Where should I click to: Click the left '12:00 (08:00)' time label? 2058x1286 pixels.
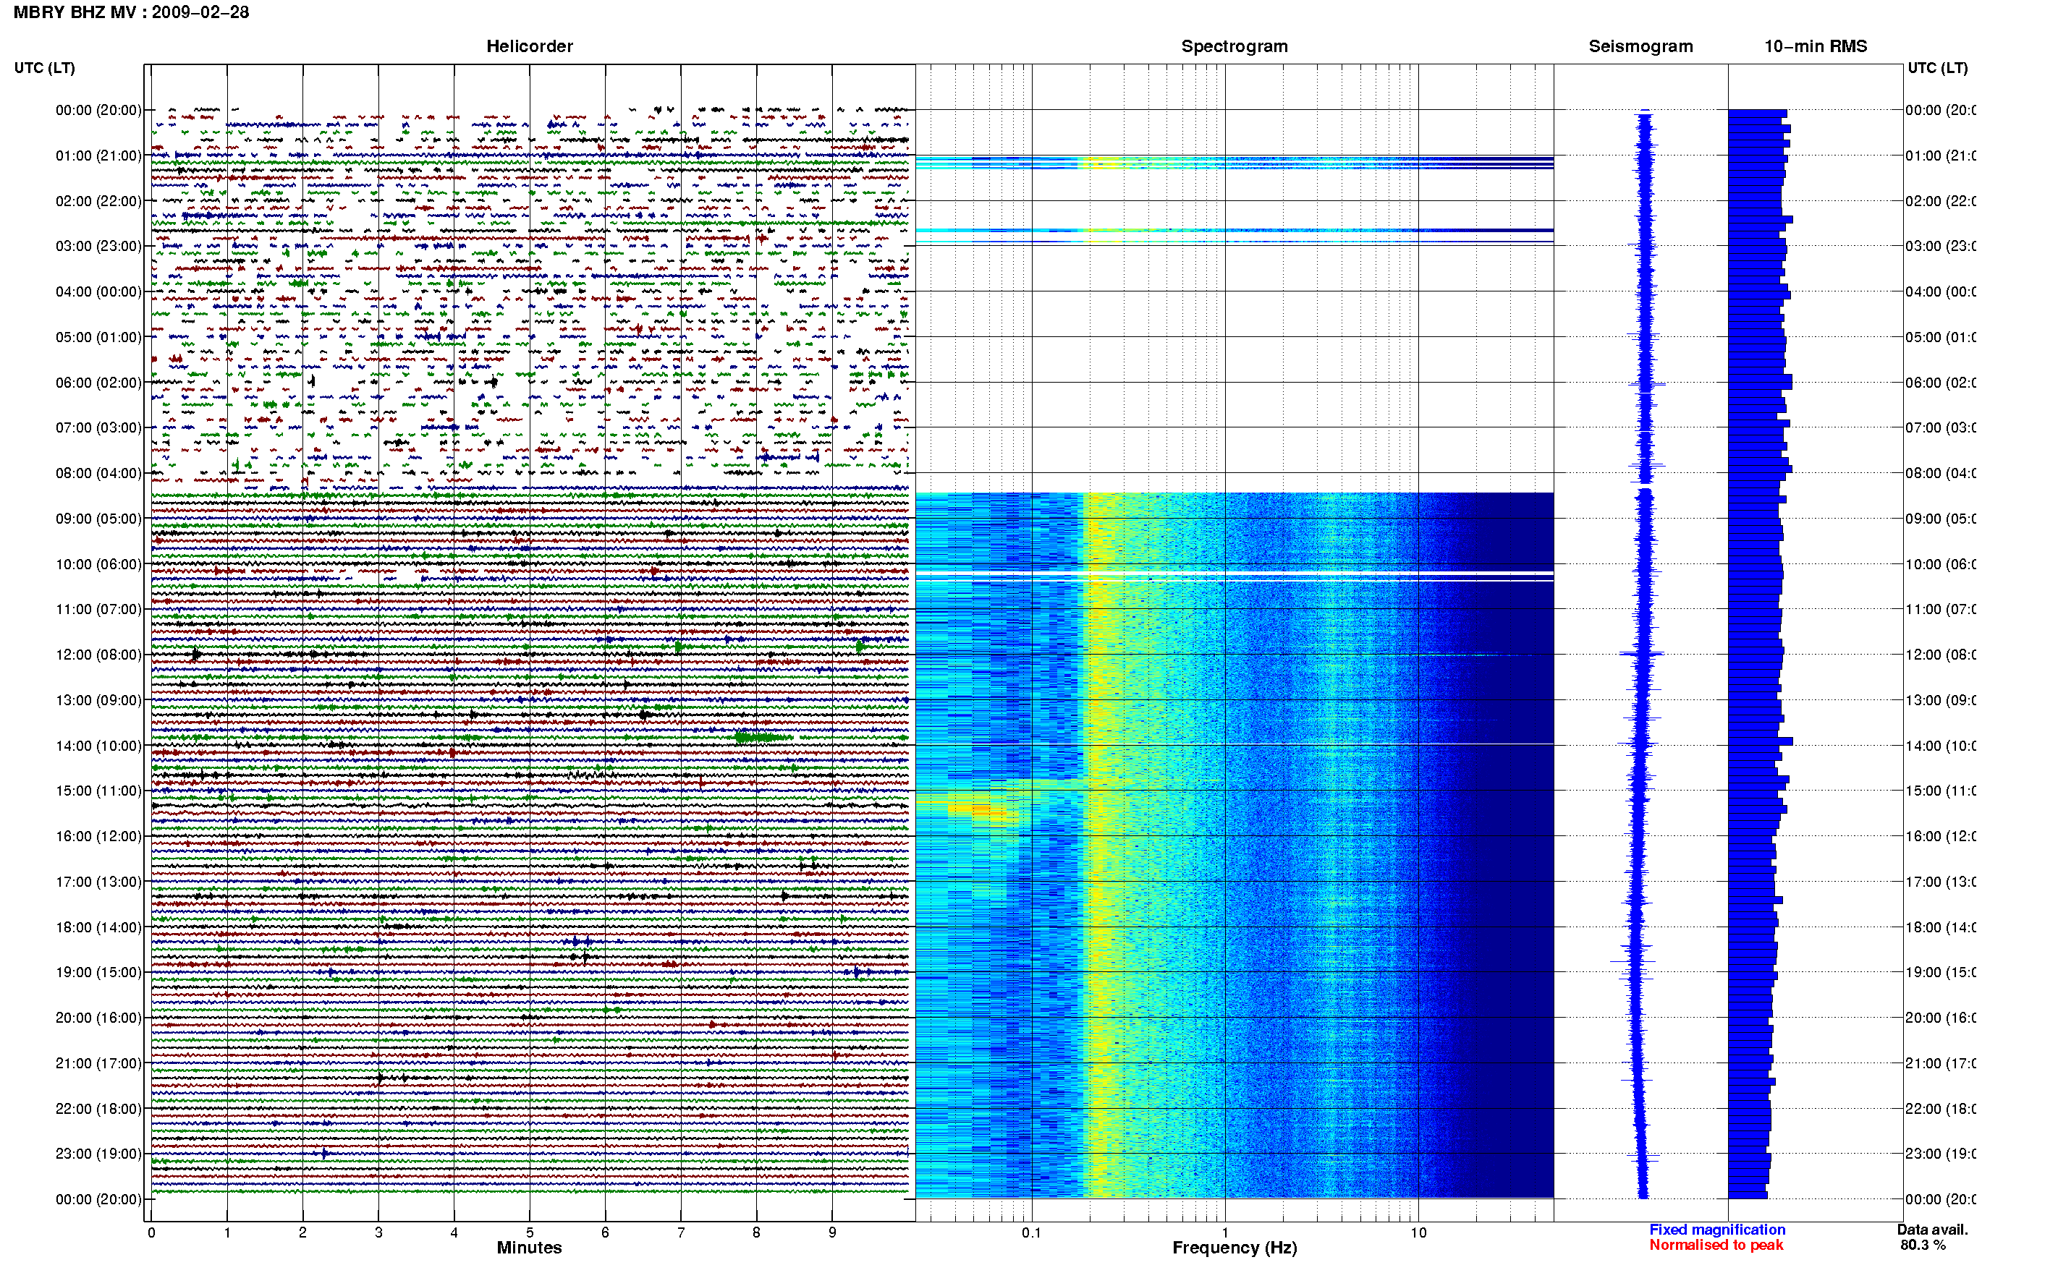coord(98,654)
